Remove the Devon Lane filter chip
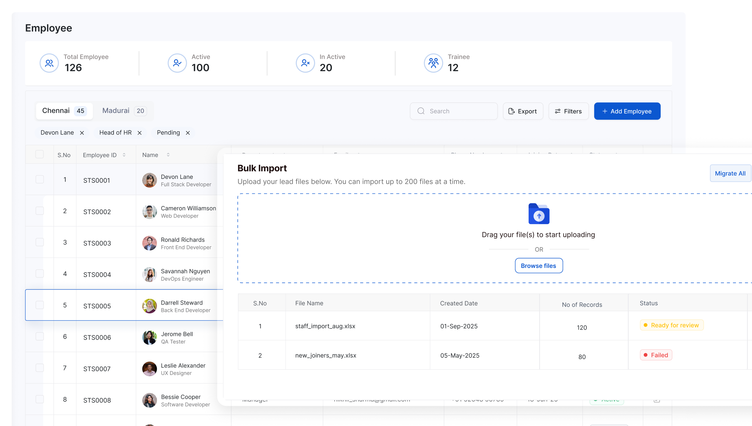752x426 pixels. coord(82,133)
